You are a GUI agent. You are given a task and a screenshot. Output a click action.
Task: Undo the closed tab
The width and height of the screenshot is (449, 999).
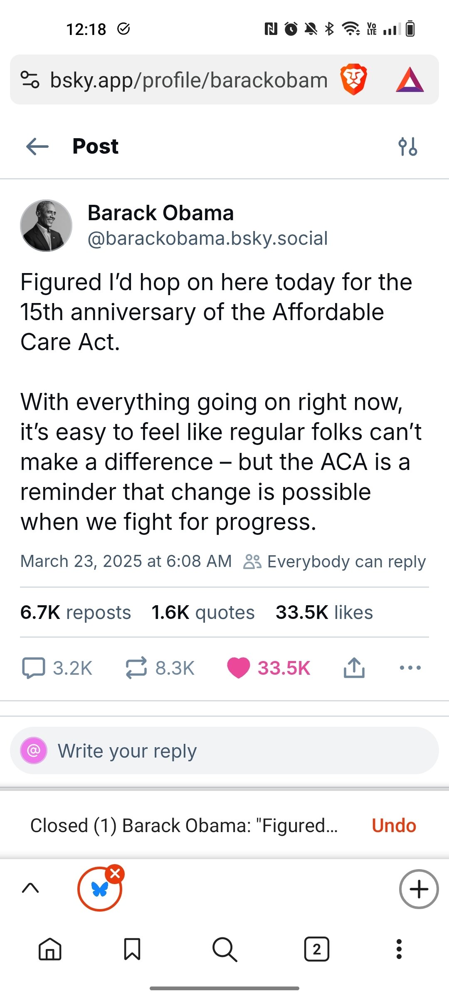[x=394, y=825]
